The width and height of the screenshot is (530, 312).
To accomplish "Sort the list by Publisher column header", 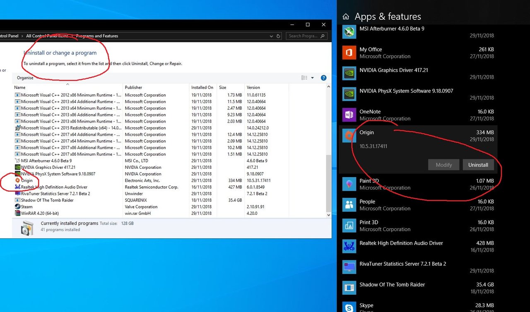I will (134, 87).
